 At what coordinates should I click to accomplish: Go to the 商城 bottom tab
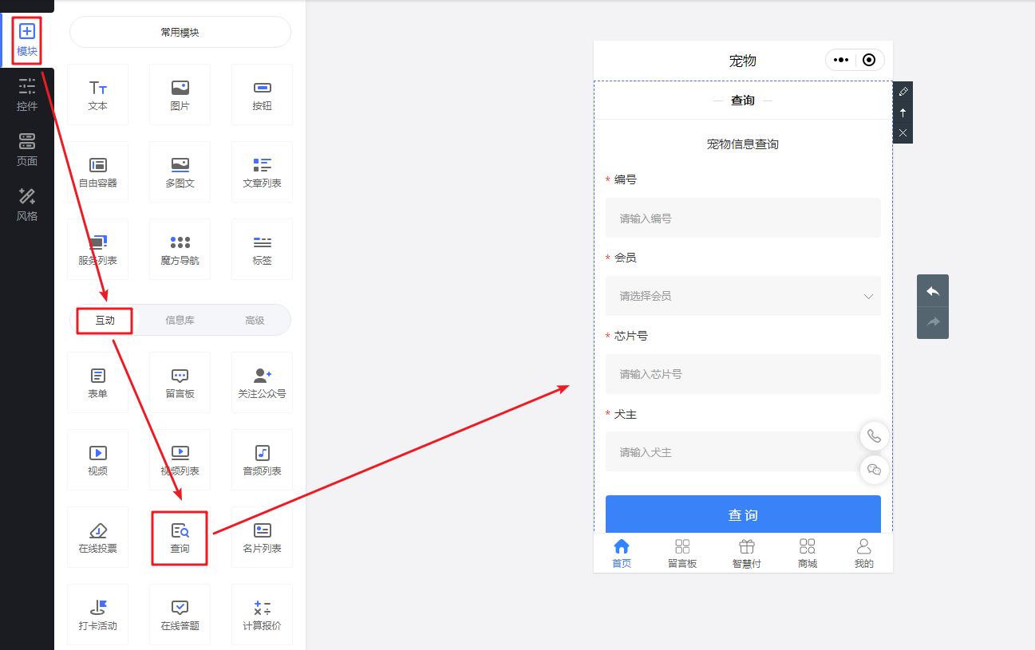(808, 553)
